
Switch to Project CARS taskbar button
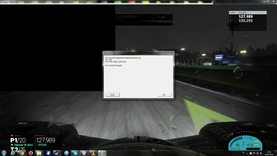click(x=102, y=153)
